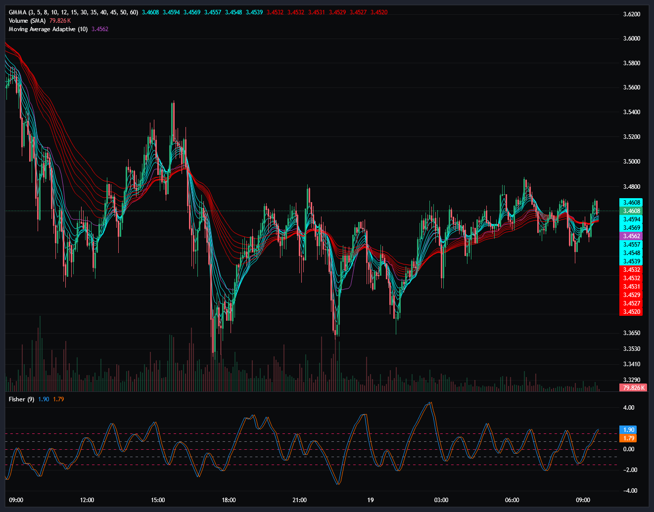This screenshot has width=654, height=512.
Task: Select the red 3.4520 value in the GMMA legend
Action: (x=379, y=12)
